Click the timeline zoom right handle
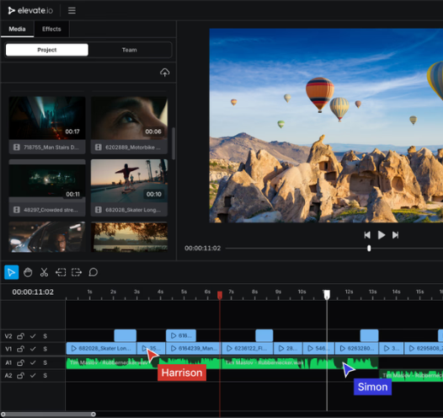The width and height of the screenshot is (443, 418). coord(93,414)
